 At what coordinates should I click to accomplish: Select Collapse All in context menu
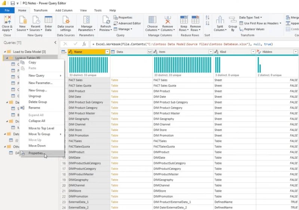tap(42, 121)
